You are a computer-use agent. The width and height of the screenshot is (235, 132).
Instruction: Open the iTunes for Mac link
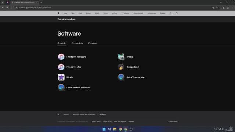[x=74, y=67]
